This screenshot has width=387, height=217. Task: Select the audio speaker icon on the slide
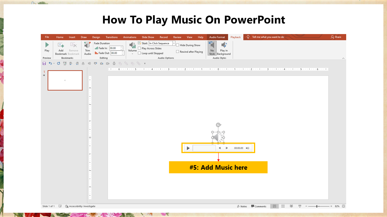coord(218,138)
